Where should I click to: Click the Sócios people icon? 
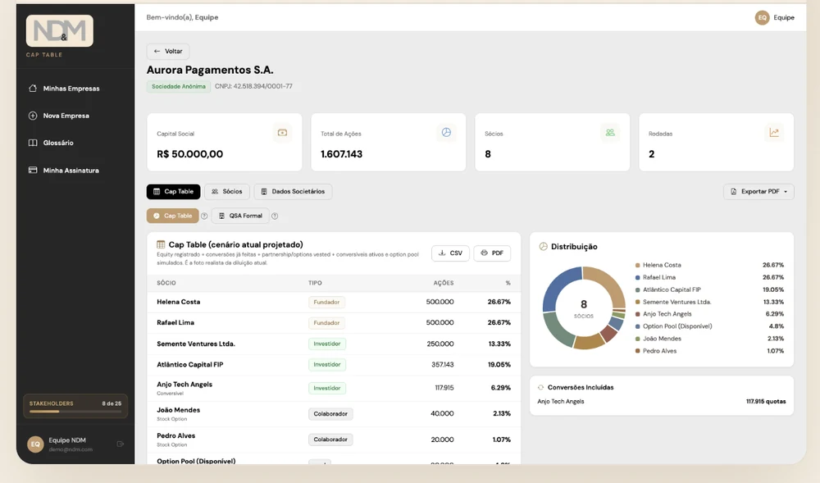[610, 133]
